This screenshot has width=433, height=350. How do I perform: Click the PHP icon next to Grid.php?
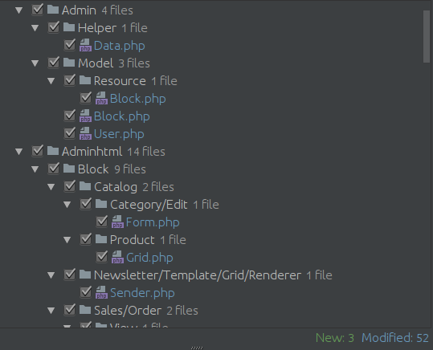pos(117,257)
